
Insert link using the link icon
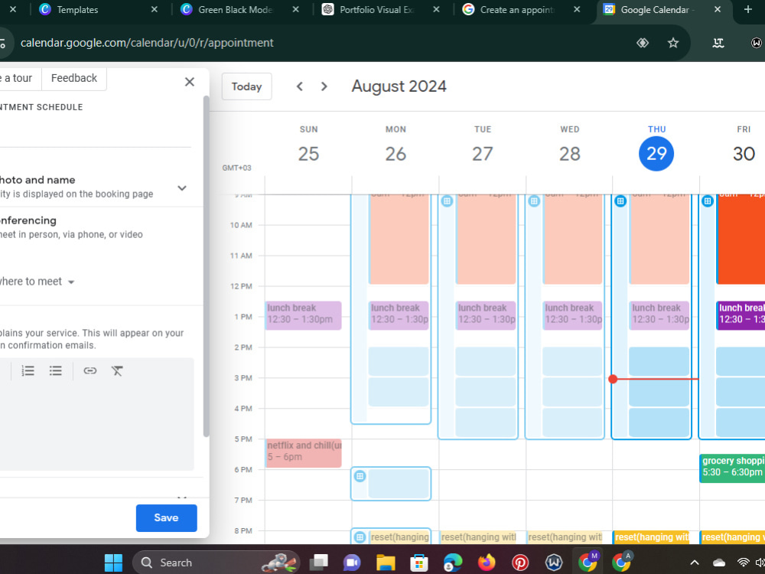pyautogui.click(x=90, y=371)
